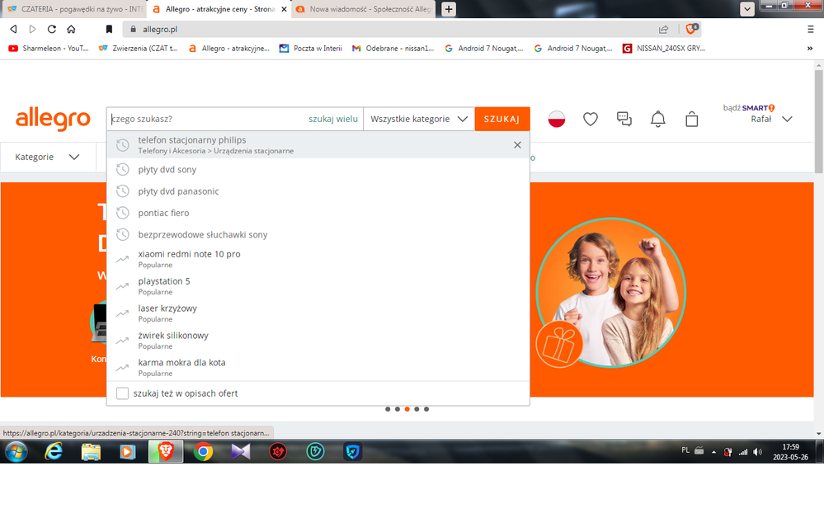Click the volume speaker tray icon
The height and width of the screenshot is (513, 824).
click(757, 451)
